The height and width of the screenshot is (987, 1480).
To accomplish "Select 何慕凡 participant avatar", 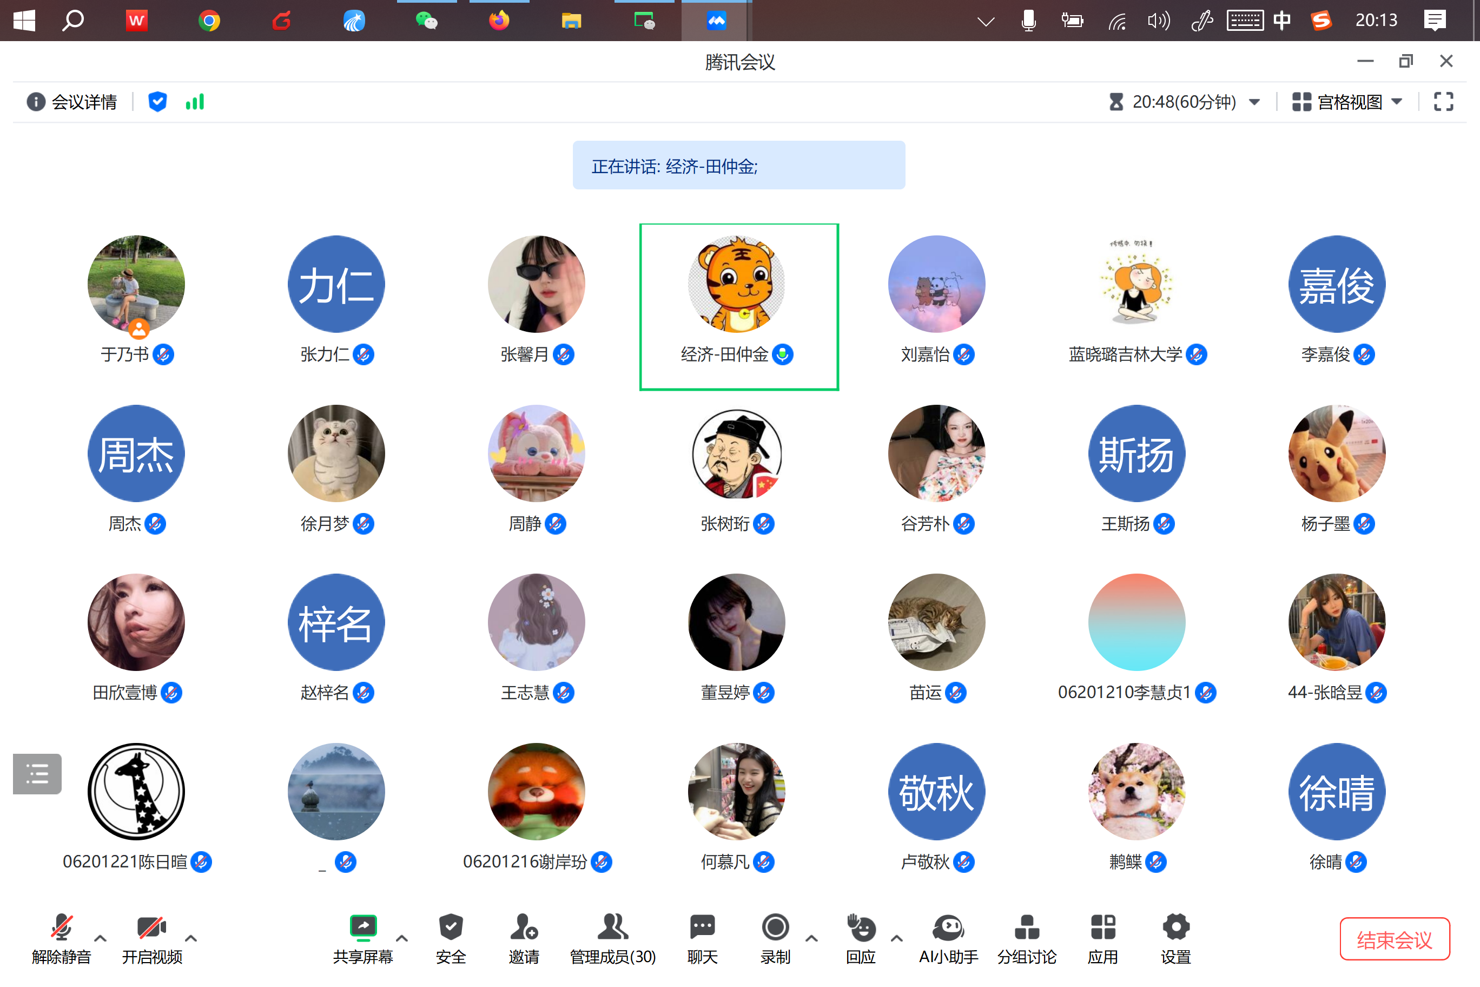I will click(x=736, y=791).
